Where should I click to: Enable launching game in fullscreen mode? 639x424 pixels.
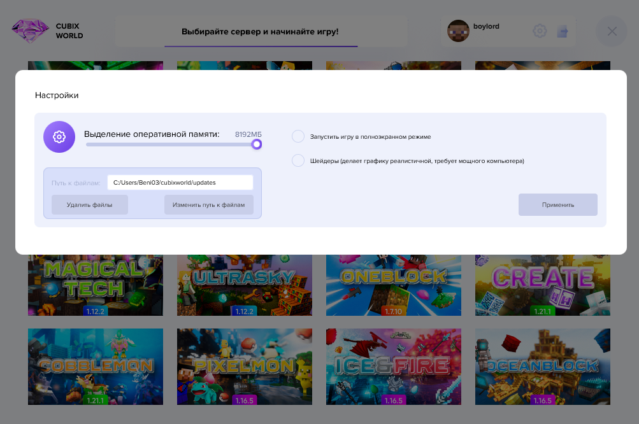point(298,137)
